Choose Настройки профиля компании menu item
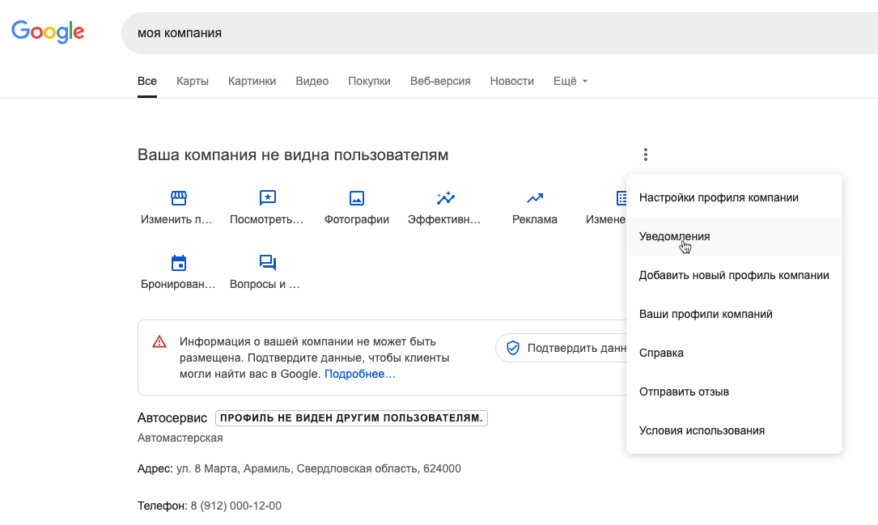This screenshot has height=525, width=878. [x=734, y=197]
